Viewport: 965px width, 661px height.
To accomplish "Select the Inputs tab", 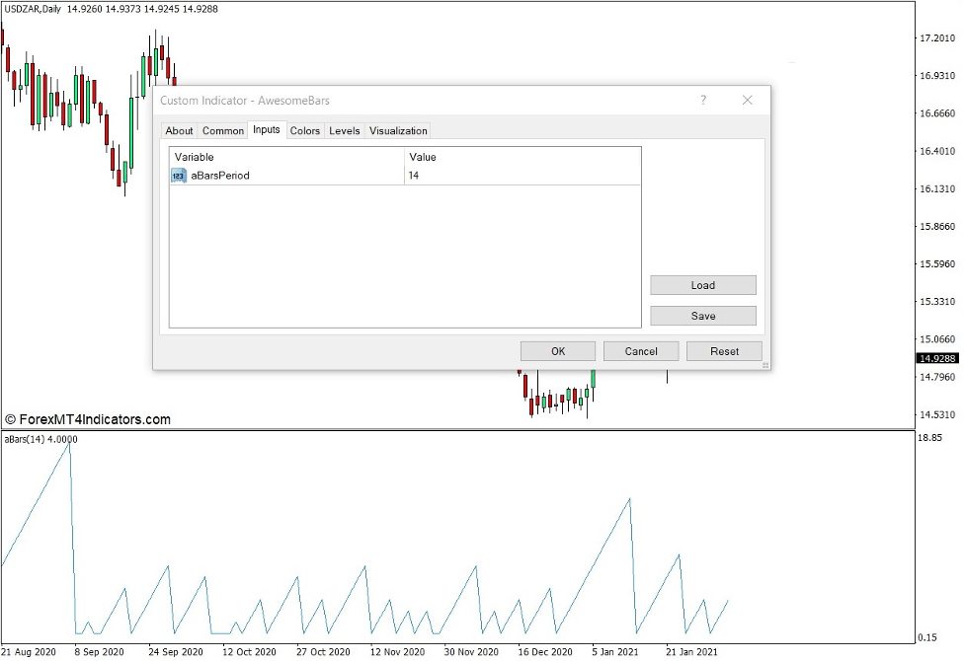I will pos(266,129).
